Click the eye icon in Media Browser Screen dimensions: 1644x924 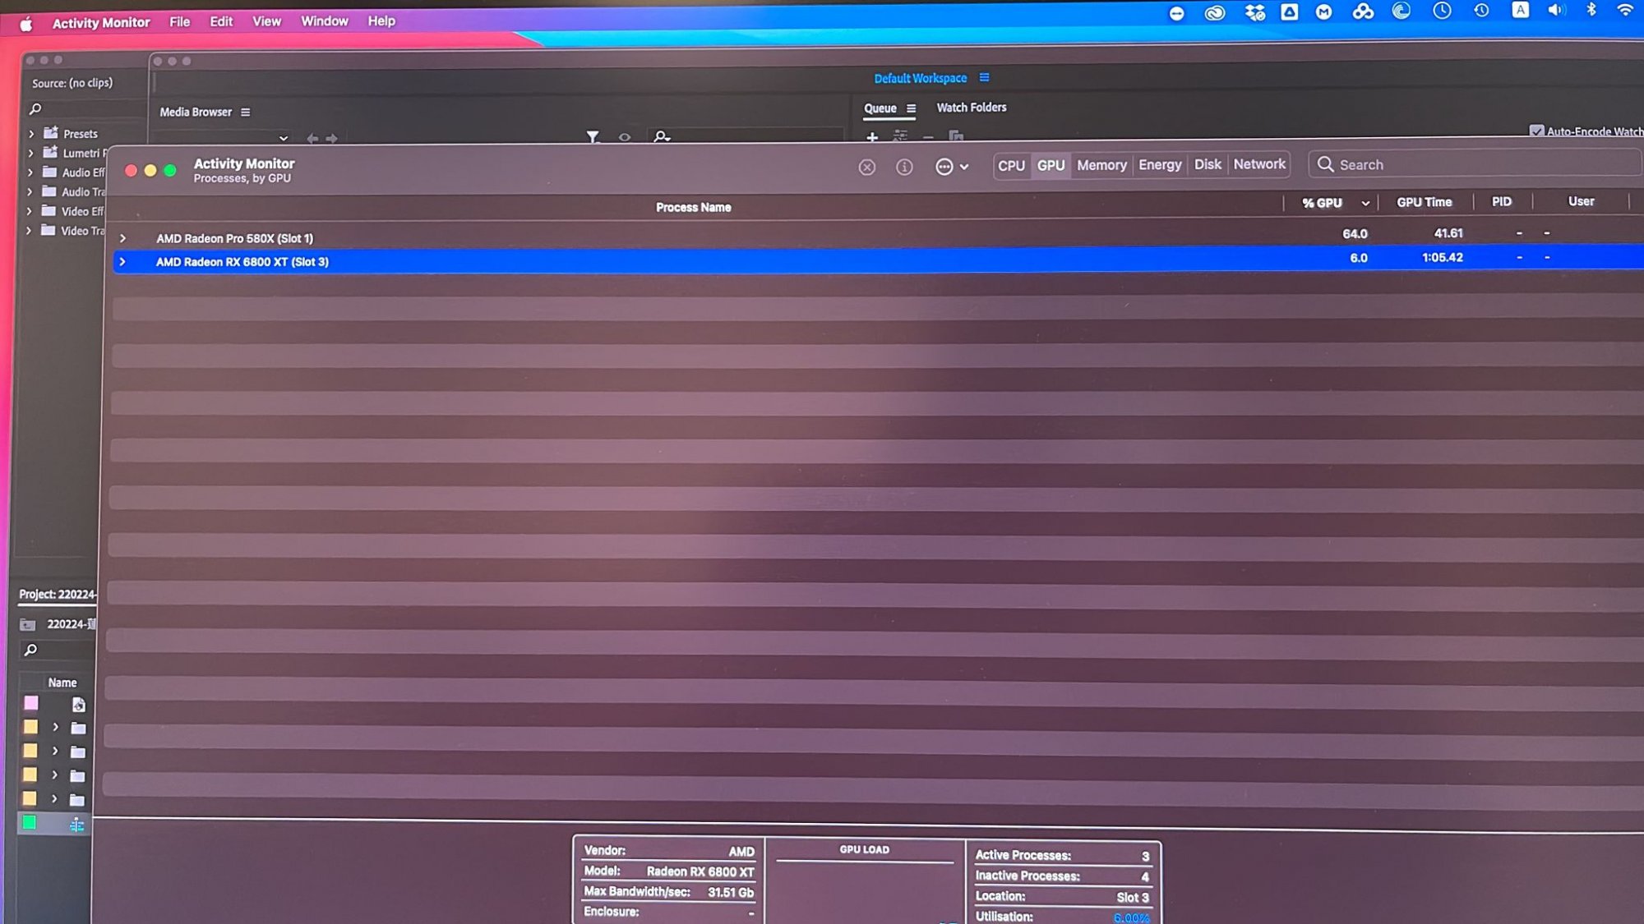coord(625,137)
